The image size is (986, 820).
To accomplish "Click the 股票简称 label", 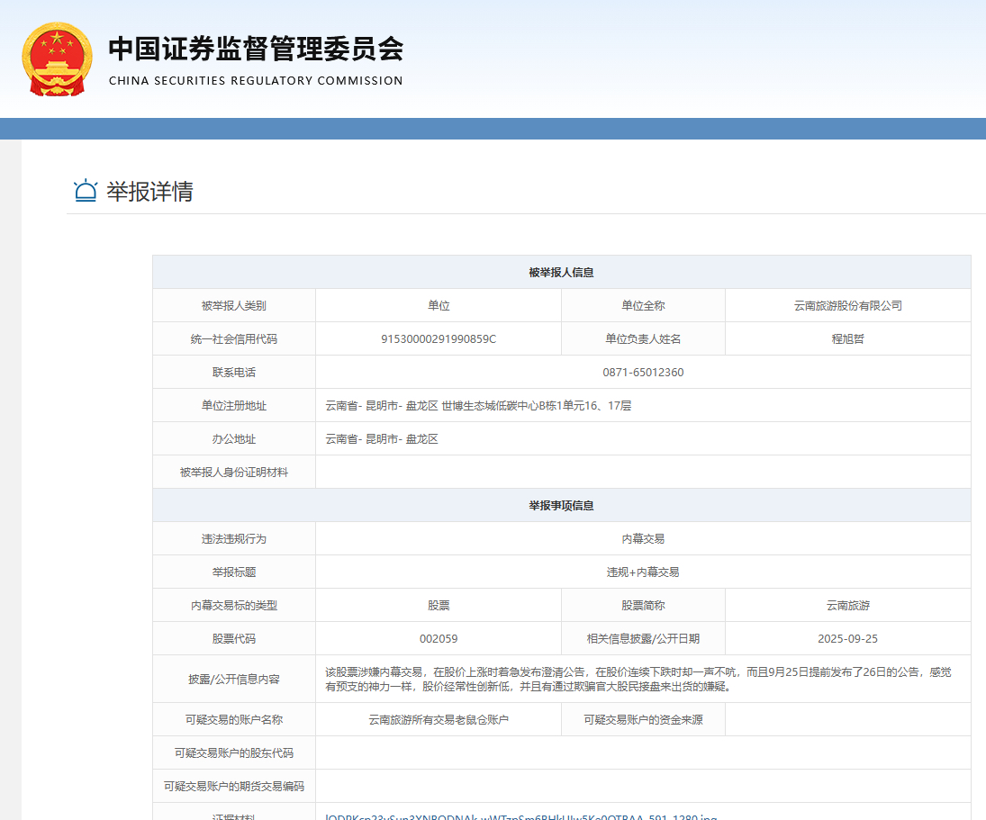I will (x=643, y=605).
